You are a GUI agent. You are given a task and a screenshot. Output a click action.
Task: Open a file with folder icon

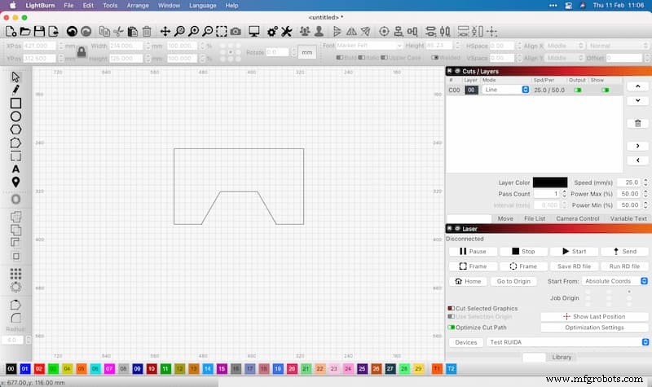25,32
